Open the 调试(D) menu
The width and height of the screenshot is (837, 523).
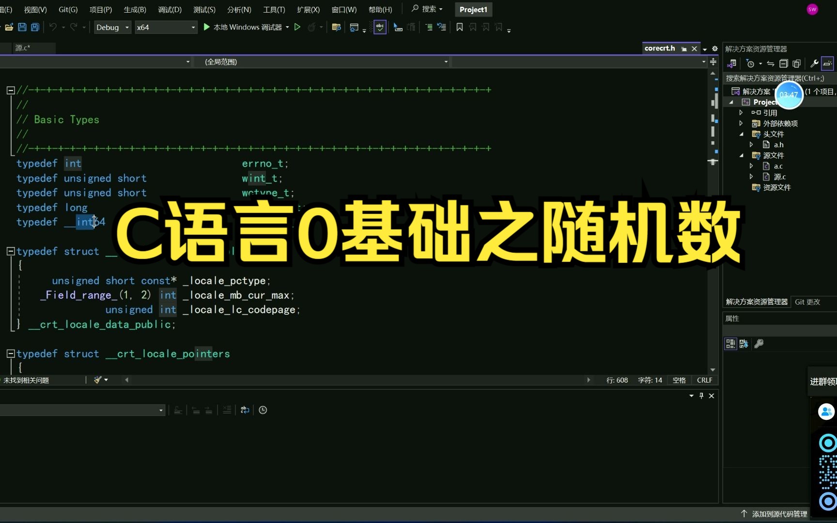coord(170,10)
